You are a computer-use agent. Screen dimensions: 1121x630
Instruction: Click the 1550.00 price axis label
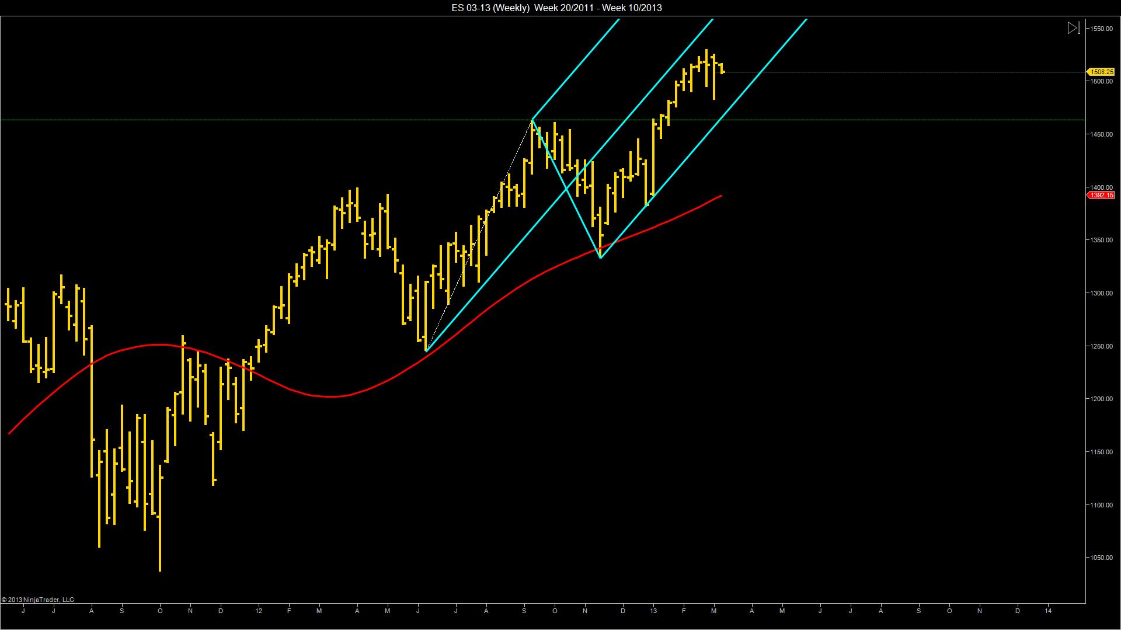pos(1101,29)
